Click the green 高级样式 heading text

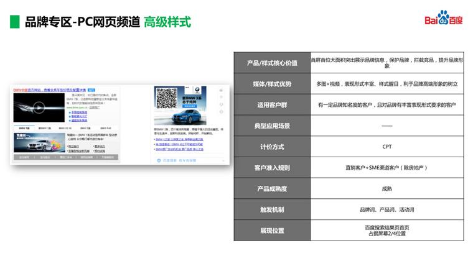[167, 22]
